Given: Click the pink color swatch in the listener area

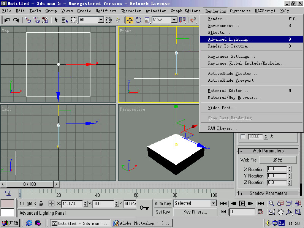Looking at the screenshot, I should coord(7,204).
